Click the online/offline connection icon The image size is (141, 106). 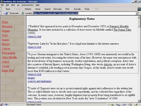[x=6, y=104]
